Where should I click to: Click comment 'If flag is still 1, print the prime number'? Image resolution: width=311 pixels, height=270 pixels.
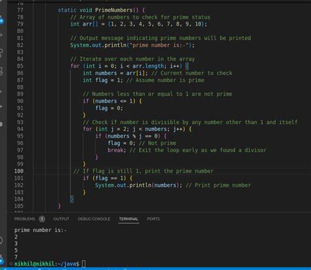click(x=144, y=171)
